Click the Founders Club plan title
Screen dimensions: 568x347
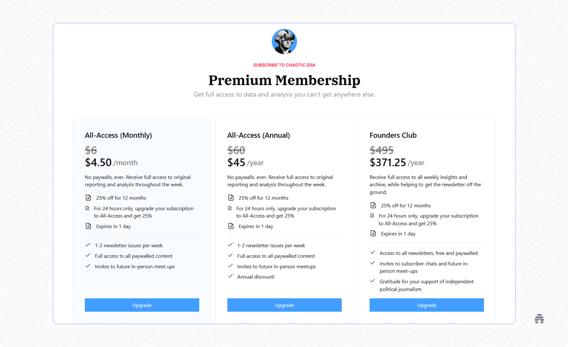(393, 135)
